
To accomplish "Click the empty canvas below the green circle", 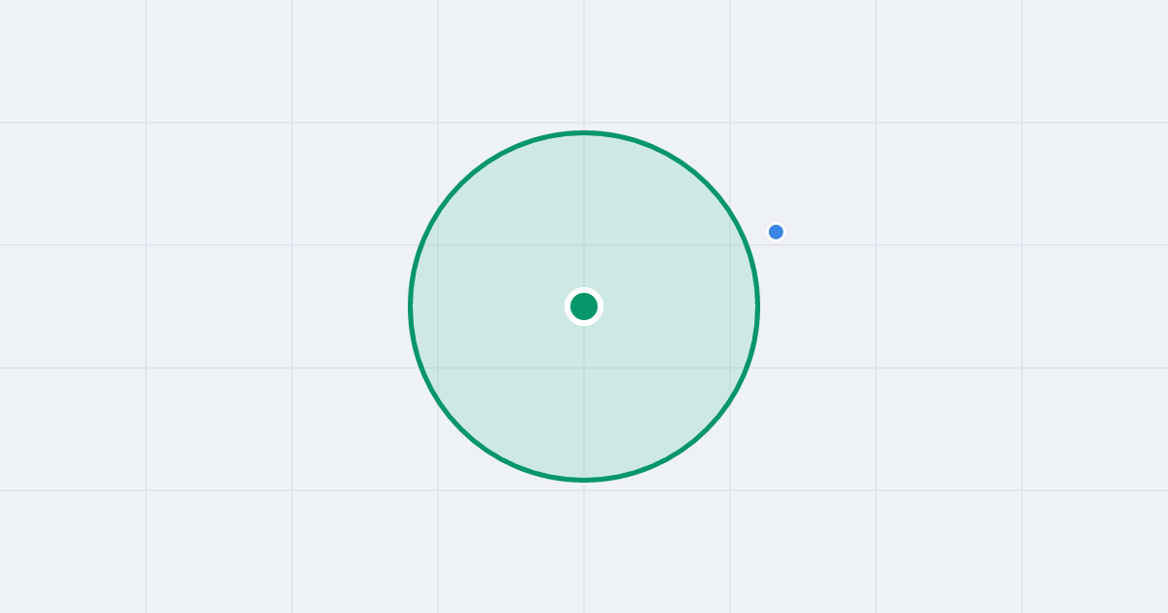I will (584, 545).
